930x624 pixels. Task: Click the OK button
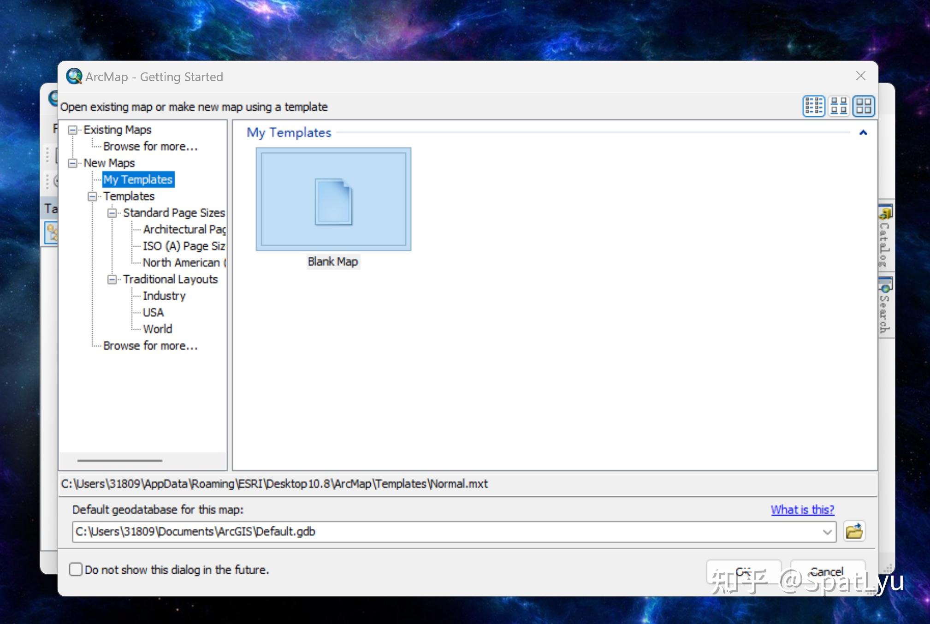coord(743,572)
